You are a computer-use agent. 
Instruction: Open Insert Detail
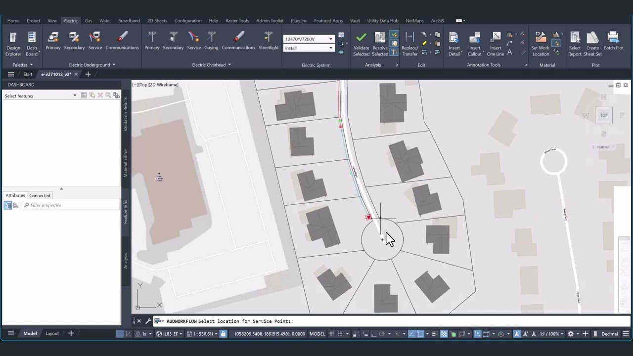pyautogui.click(x=454, y=44)
